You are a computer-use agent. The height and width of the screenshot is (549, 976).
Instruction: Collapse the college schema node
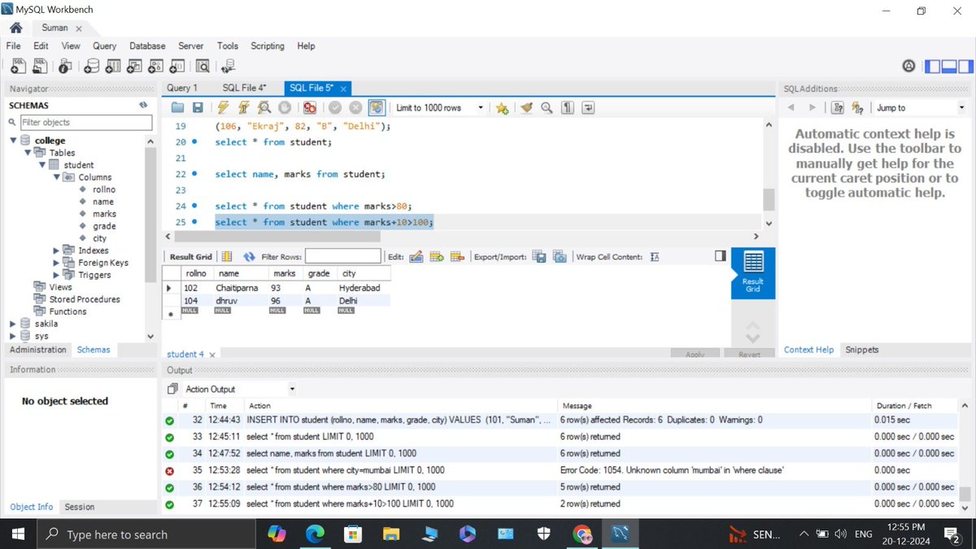tap(14, 141)
